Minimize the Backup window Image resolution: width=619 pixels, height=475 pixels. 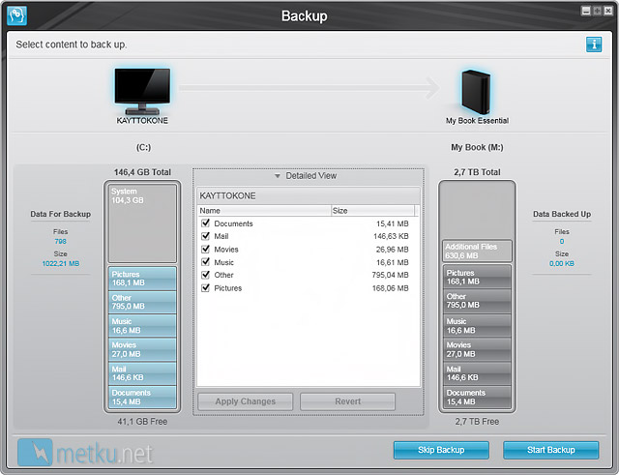(586, 11)
